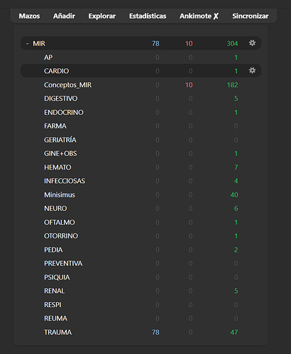Select the PREVENTIVA deck
This screenshot has width=291, height=354.
(63, 263)
